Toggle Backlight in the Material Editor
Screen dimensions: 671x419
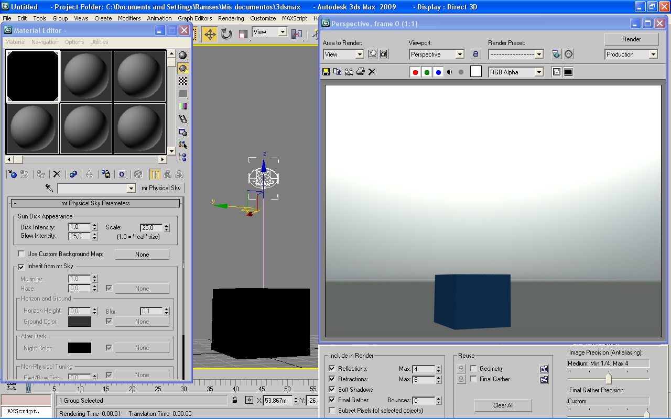point(183,68)
